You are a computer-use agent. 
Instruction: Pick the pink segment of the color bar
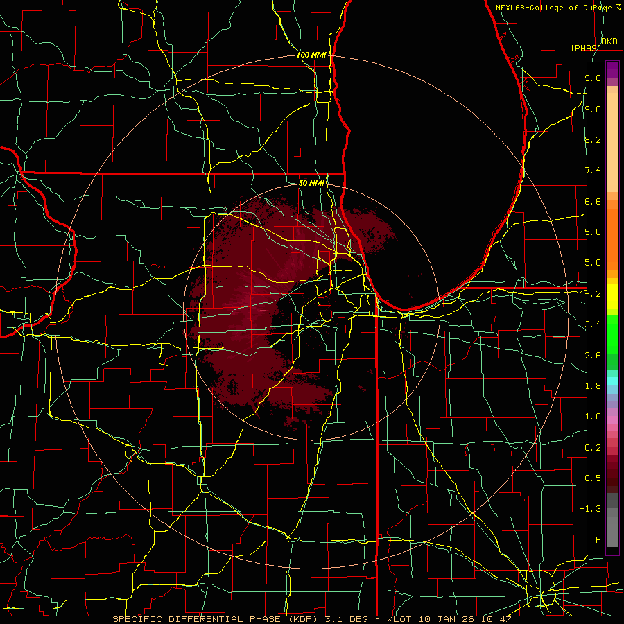612,420
